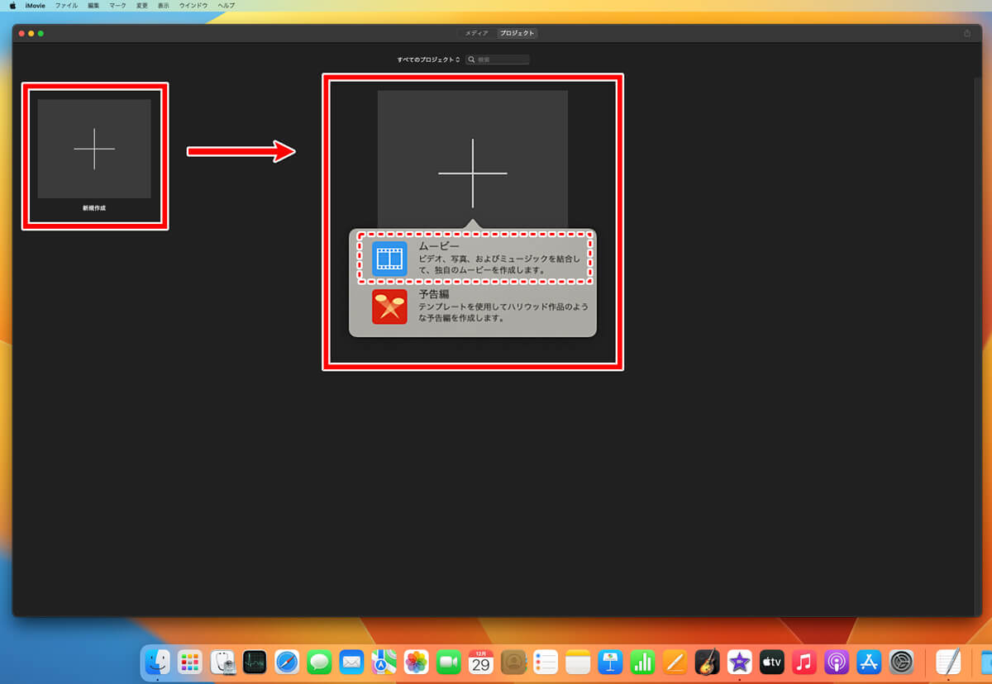Open the Apple menu
This screenshot has width=992, height=684.
[x=12, y=5]
